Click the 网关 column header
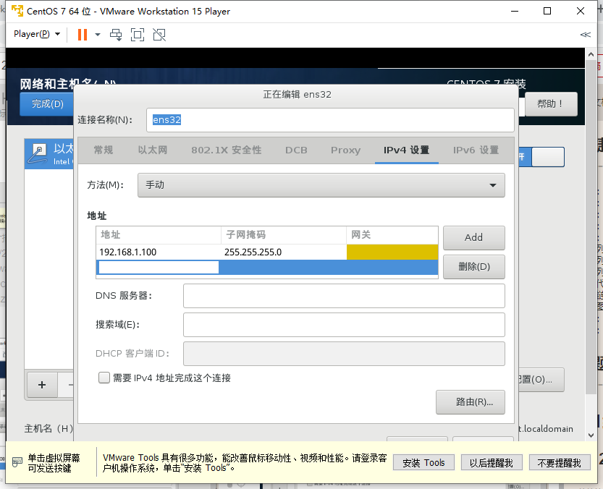 (x=392, y=234)
